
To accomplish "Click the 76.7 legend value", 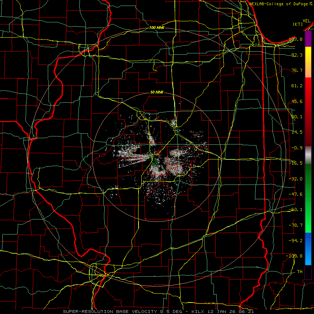I will coord(297,70).
